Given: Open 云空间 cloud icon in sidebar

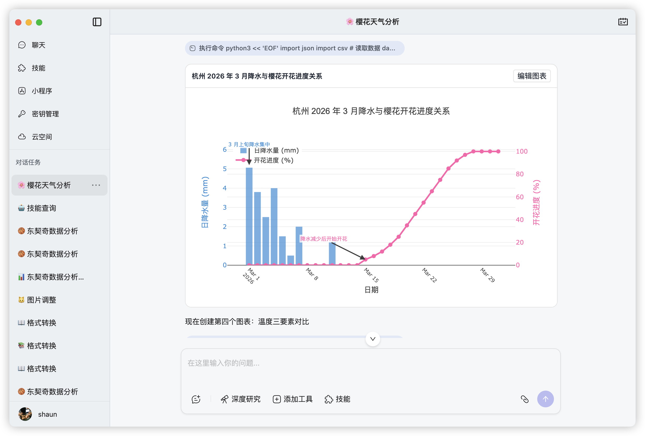Looking at the screenshot, I should 22,137.
